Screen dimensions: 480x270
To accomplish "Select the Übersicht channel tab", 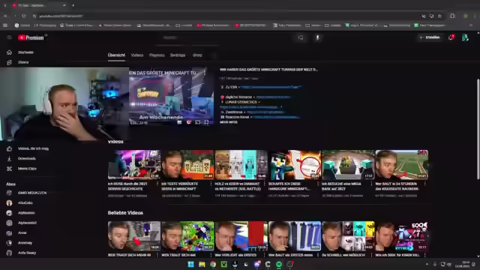I will click(x=116, y=55).
